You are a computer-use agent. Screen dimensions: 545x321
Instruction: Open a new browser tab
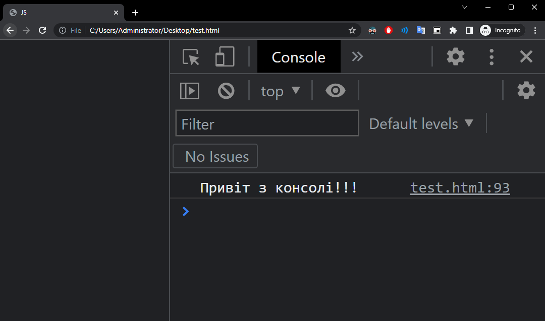(135, 13)
